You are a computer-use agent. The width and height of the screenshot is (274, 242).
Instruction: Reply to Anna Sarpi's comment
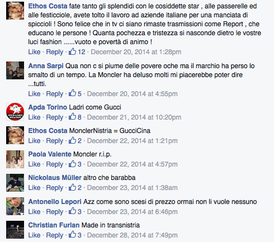[55, 94]
